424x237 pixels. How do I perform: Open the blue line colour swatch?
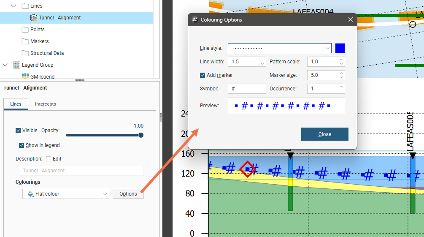click(x=340, y=48)
